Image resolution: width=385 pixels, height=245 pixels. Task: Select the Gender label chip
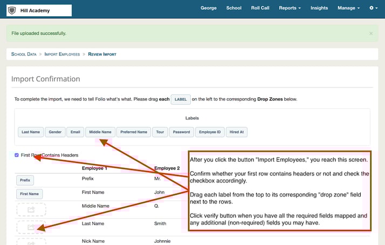55,132
